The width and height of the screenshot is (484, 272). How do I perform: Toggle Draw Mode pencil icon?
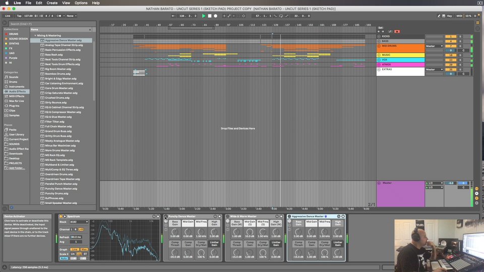[x=439, y=16]
